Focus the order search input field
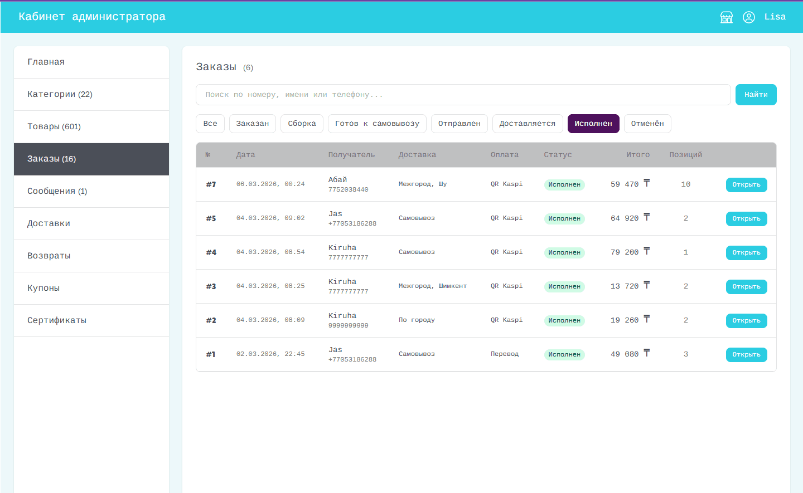This screenshot has height=493, width=803. (463, 95)
